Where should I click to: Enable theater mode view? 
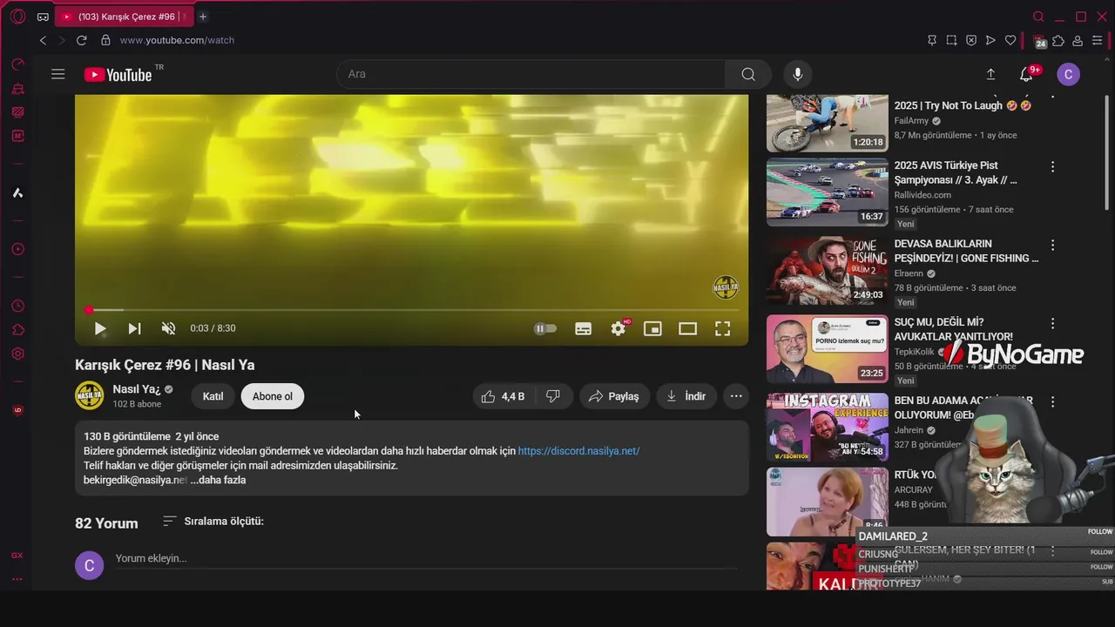tap(688, 328)
